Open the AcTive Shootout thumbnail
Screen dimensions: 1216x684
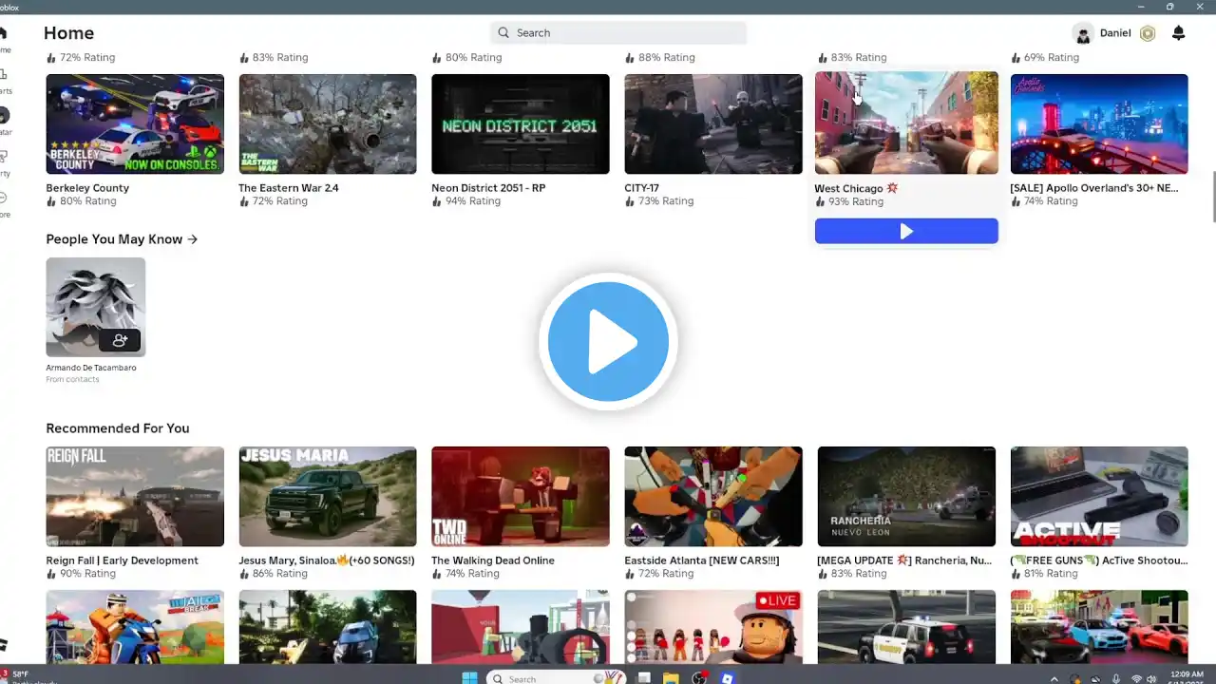pos(1099,497)
